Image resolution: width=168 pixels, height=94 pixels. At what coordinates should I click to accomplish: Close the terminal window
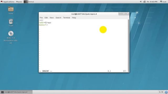pyautogui.click(x=128, y=14)
